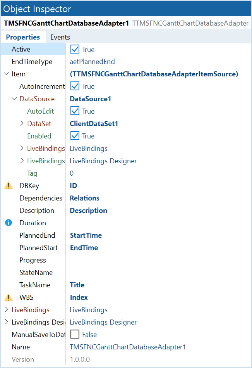The image size is (252, 368).
Task: Toggle the AutoEdit checkbox
Action: [x=75, y=111]
